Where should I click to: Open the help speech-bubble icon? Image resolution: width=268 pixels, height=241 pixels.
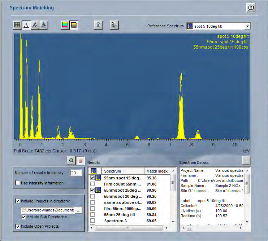251,8
